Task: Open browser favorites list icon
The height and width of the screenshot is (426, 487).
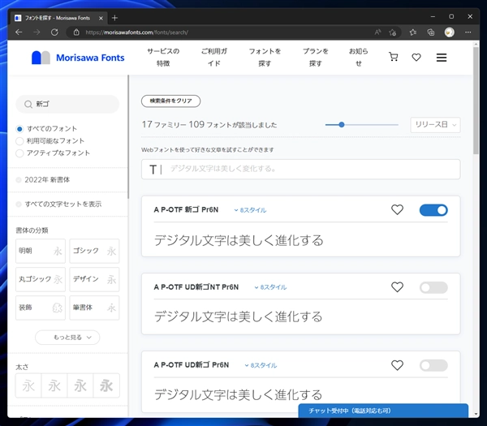Action: [413, 32]
